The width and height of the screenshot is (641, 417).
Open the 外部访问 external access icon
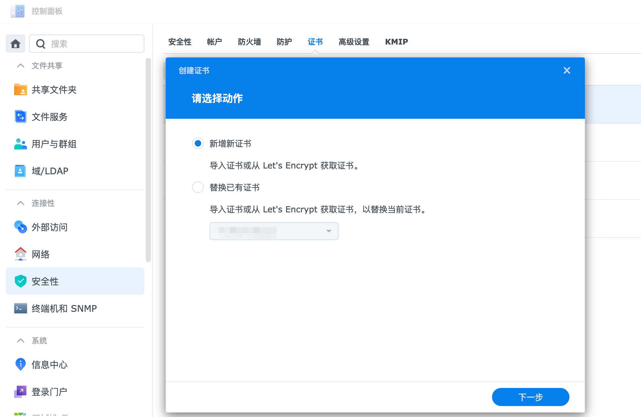pos(20,227)
